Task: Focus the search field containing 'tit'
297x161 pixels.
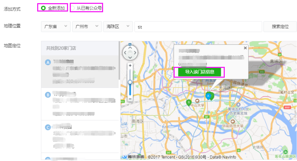Action: [198, 27]
